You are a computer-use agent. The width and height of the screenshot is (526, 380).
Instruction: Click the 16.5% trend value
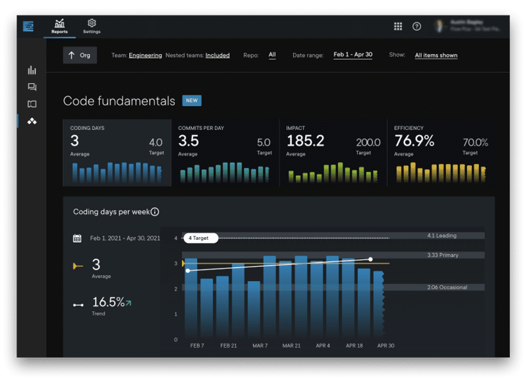(108, 302)
